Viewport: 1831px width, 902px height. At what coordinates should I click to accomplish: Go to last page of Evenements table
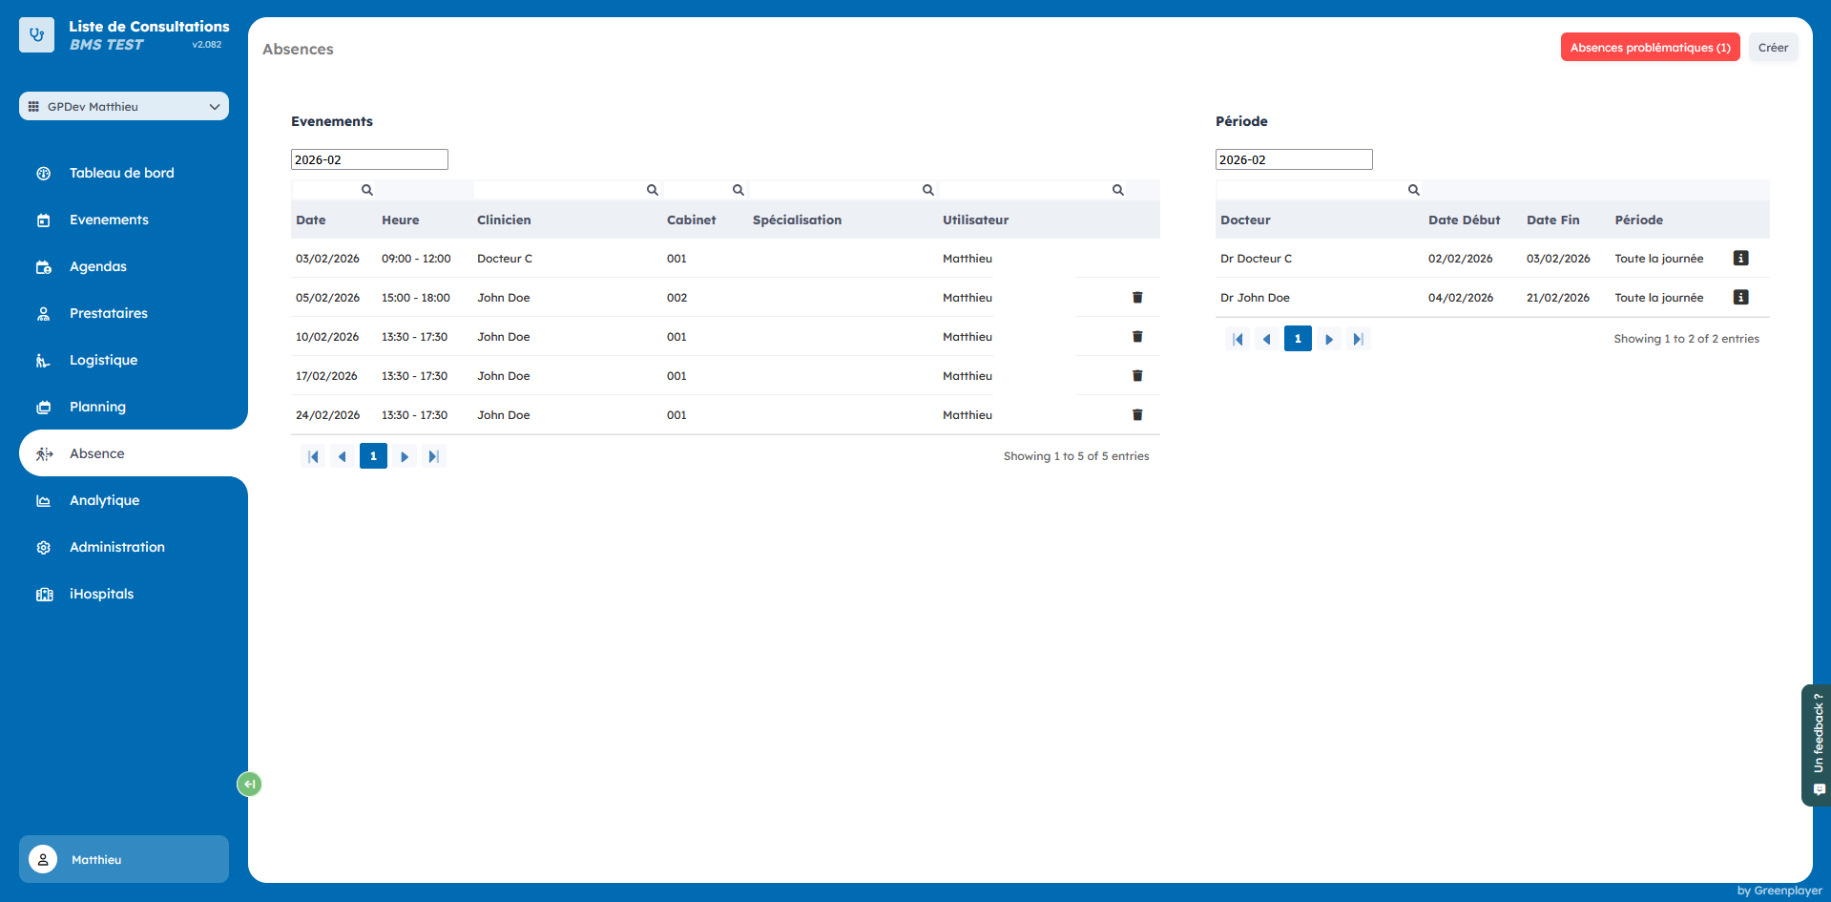[433, 456]
